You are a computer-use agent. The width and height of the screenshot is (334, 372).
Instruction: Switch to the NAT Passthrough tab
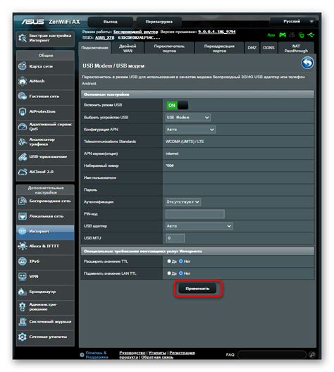tap(296, 48)
